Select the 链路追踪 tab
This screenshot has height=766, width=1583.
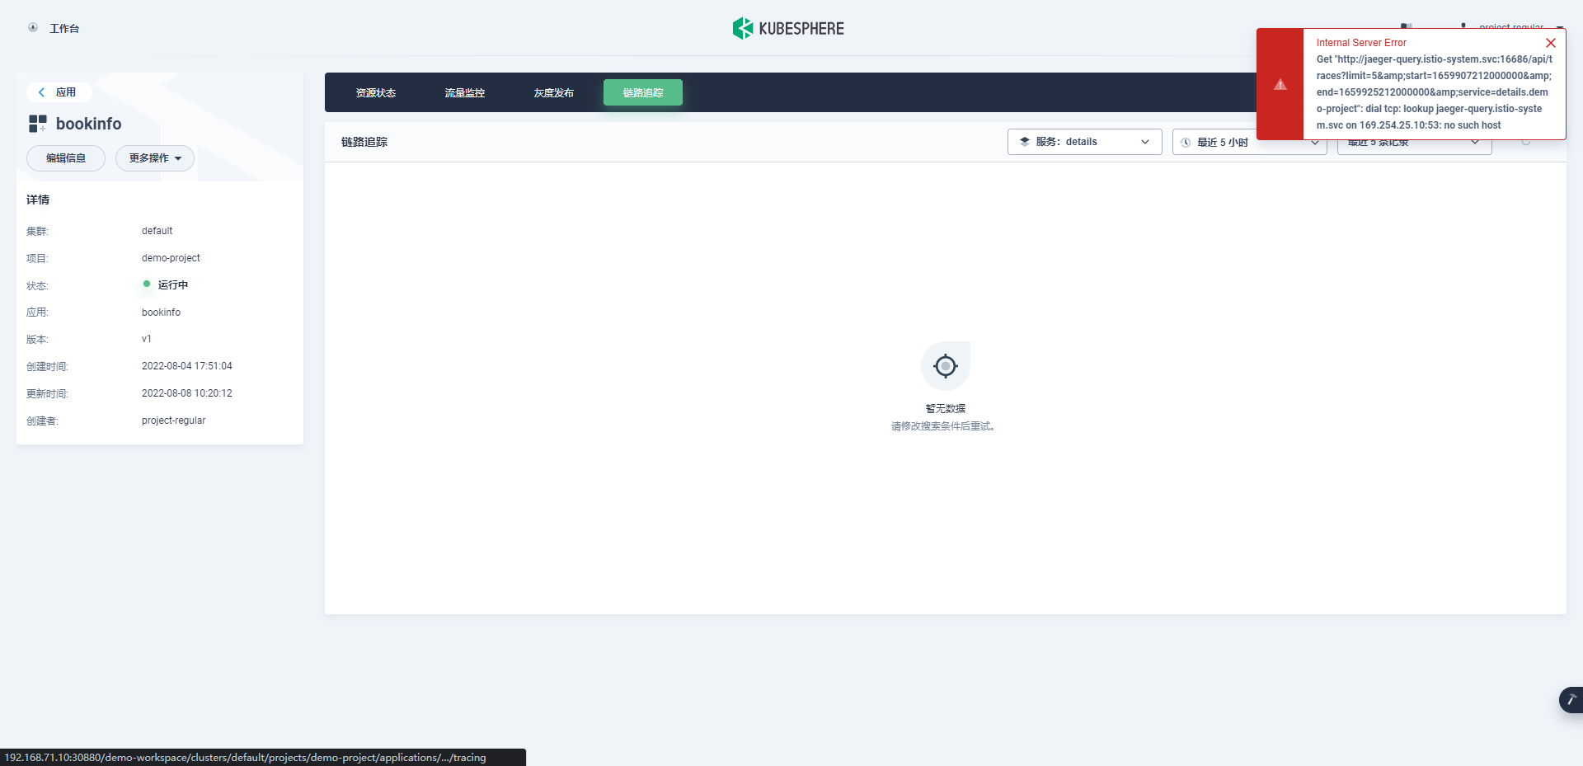click(643, 92)
